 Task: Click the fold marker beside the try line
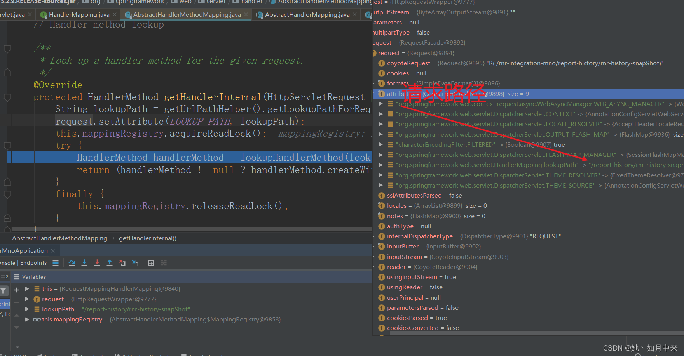[x=7, y=146]
